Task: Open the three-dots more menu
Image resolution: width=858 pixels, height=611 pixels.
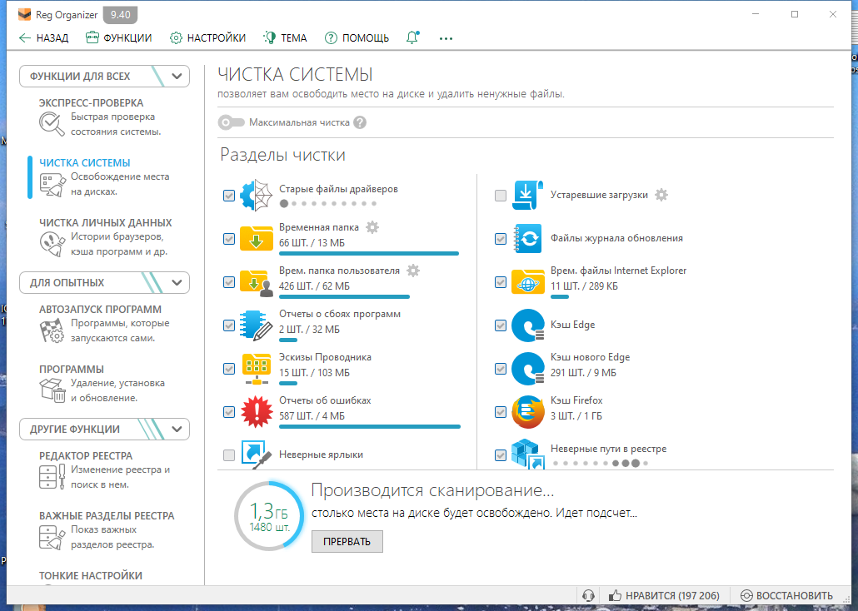Action: 446,38
